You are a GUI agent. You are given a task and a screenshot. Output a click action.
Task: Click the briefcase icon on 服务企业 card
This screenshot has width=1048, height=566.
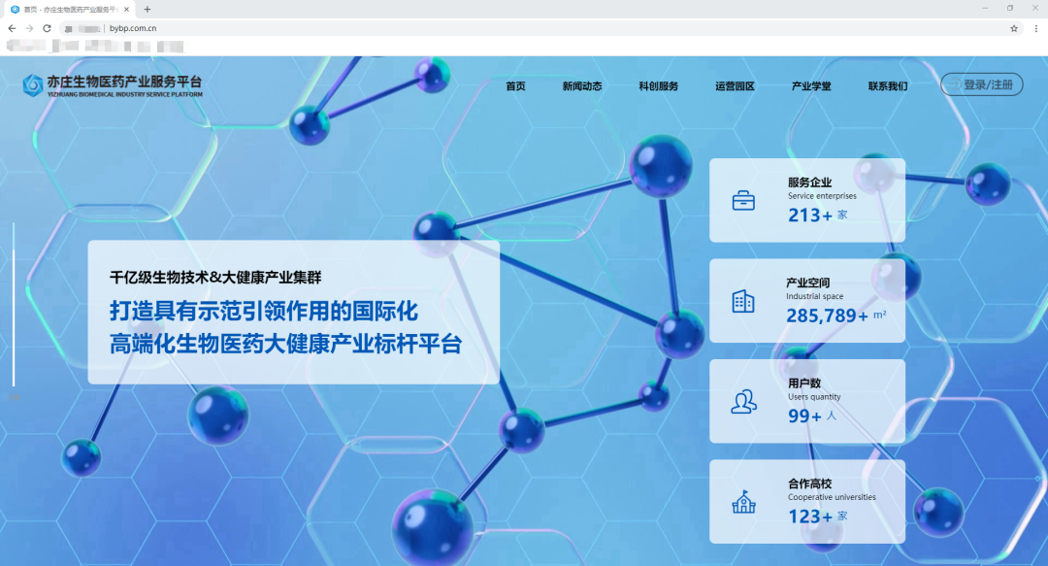pos(743,201)
